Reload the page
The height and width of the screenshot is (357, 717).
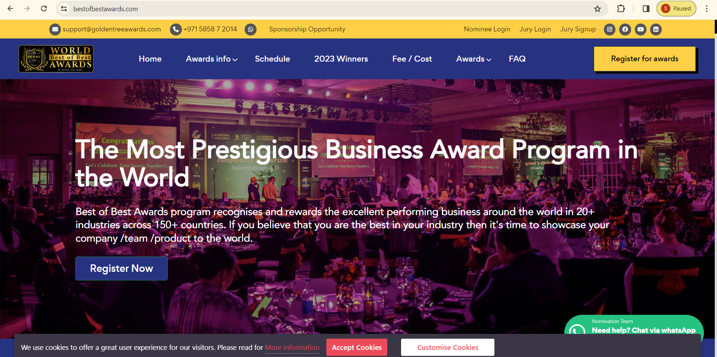(x=44, y=9)
